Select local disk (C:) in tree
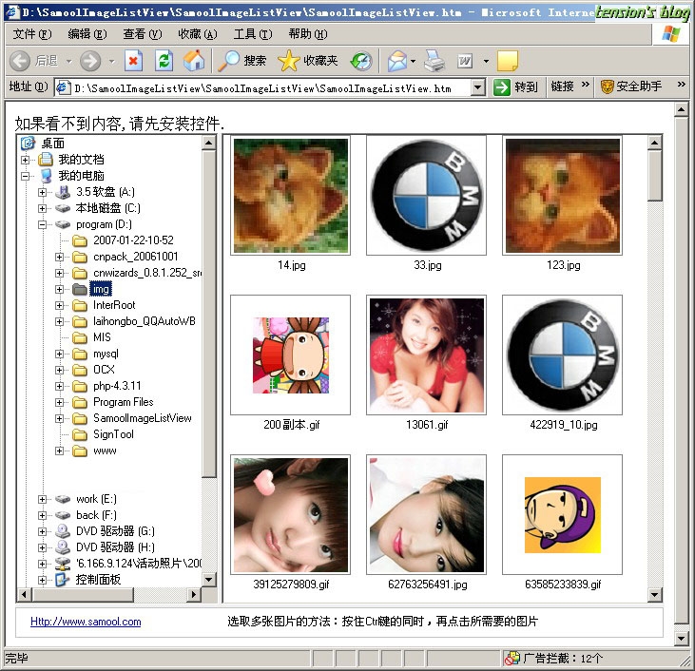This screenshot has height=671, width=695. (107, 208)
